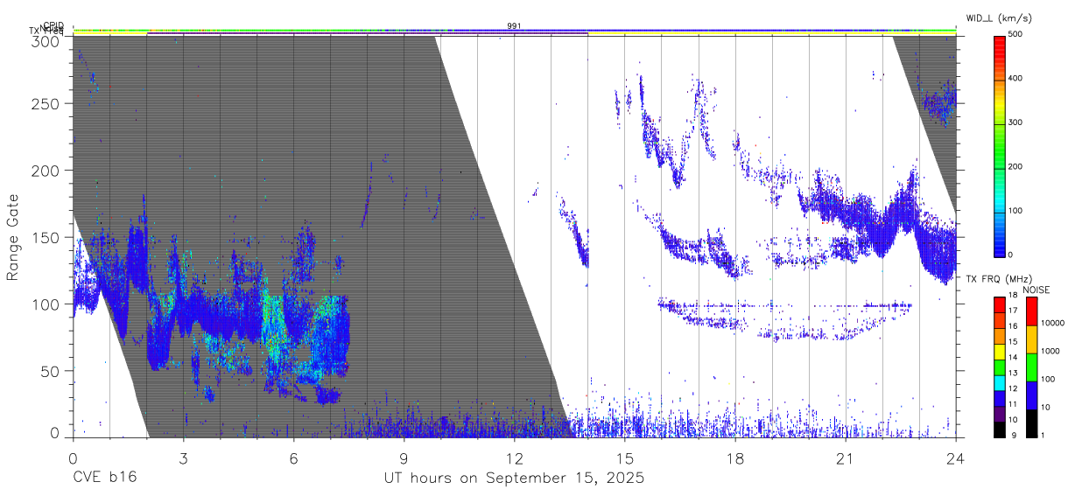Click the "0" UT hour axis tick
1075x496 pixels.
click(73, 458)
